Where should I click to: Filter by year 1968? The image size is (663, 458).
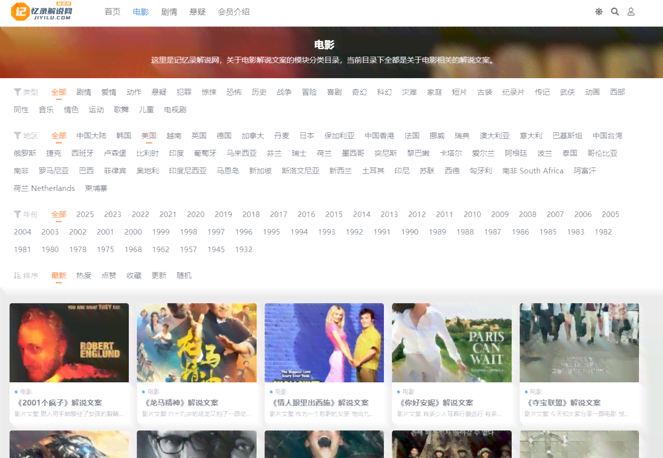[x=133, y=250]
